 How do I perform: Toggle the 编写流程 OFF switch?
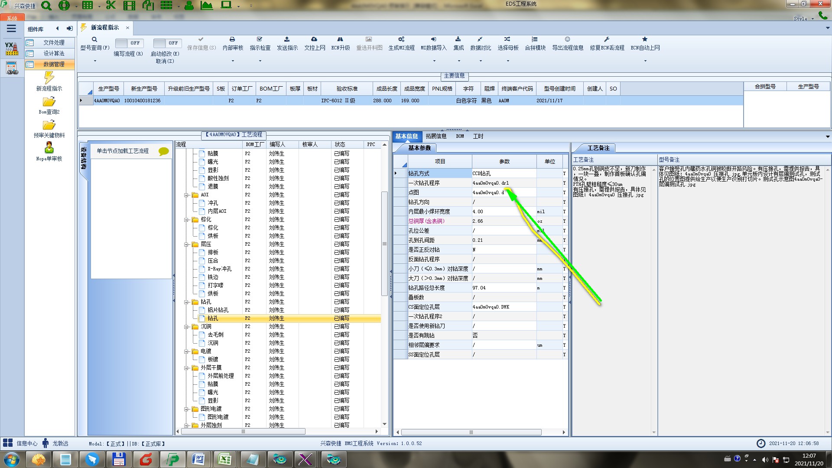click(x=128, y=43)
